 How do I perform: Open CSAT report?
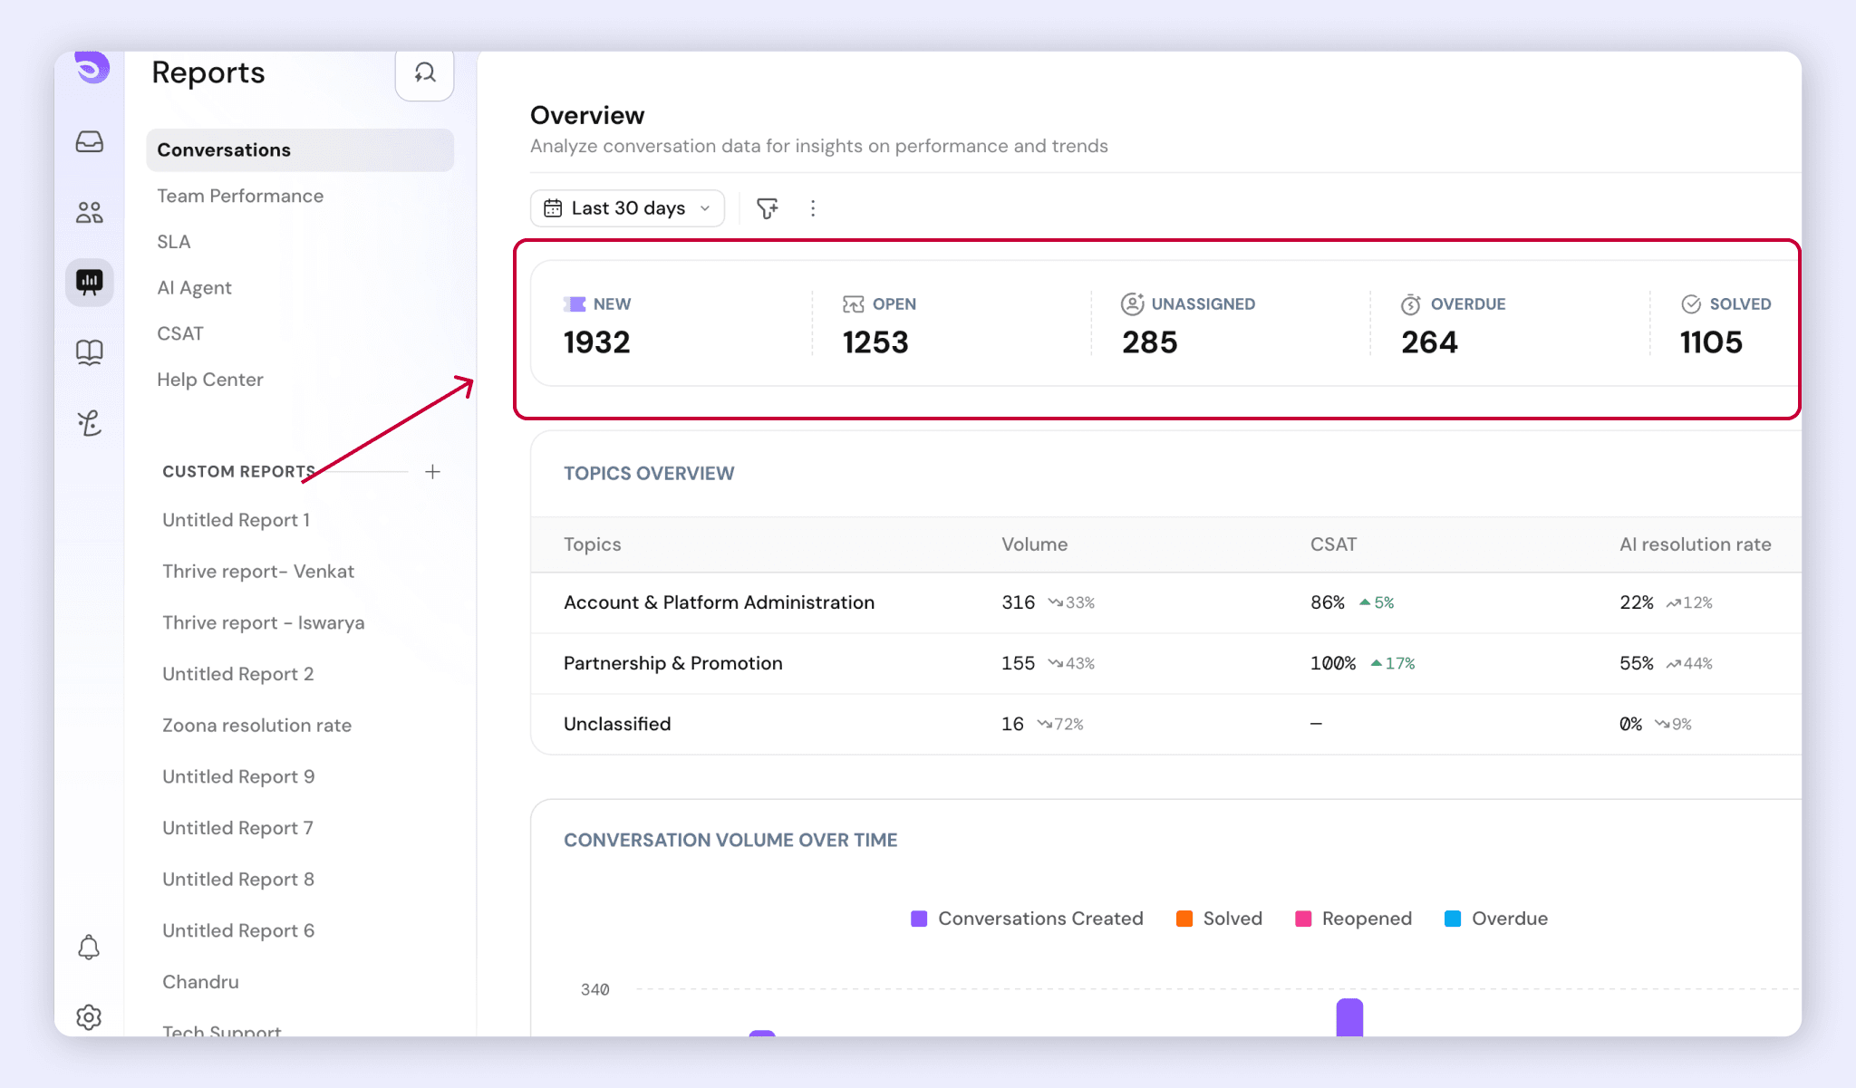pos(180,333)
